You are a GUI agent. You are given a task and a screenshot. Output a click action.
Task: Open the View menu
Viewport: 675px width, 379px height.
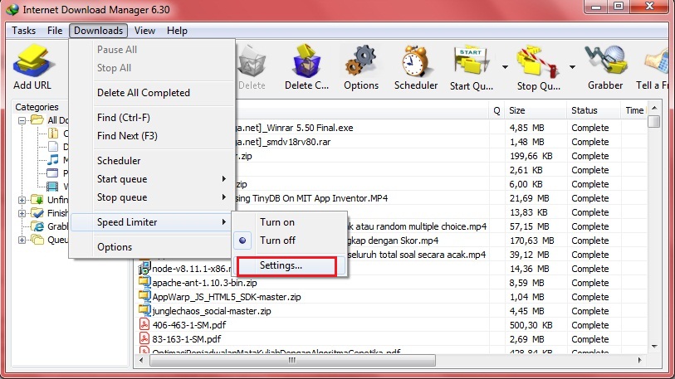[144, 31]
